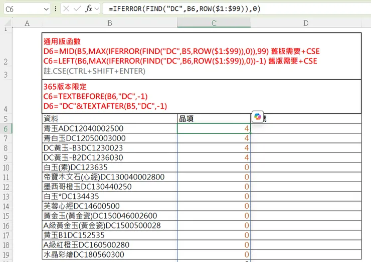Click cell 青玉ADC12040002500
The height and width of the screenshot is (262, 371).
[110, 128]
